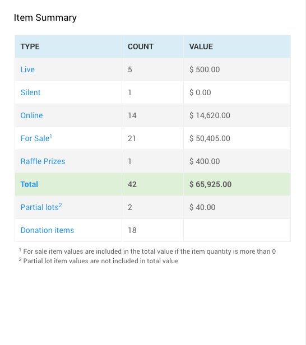Select the Live value $ 500.00 cell
This screenshot has height=345, width=306.
(237, 69)
